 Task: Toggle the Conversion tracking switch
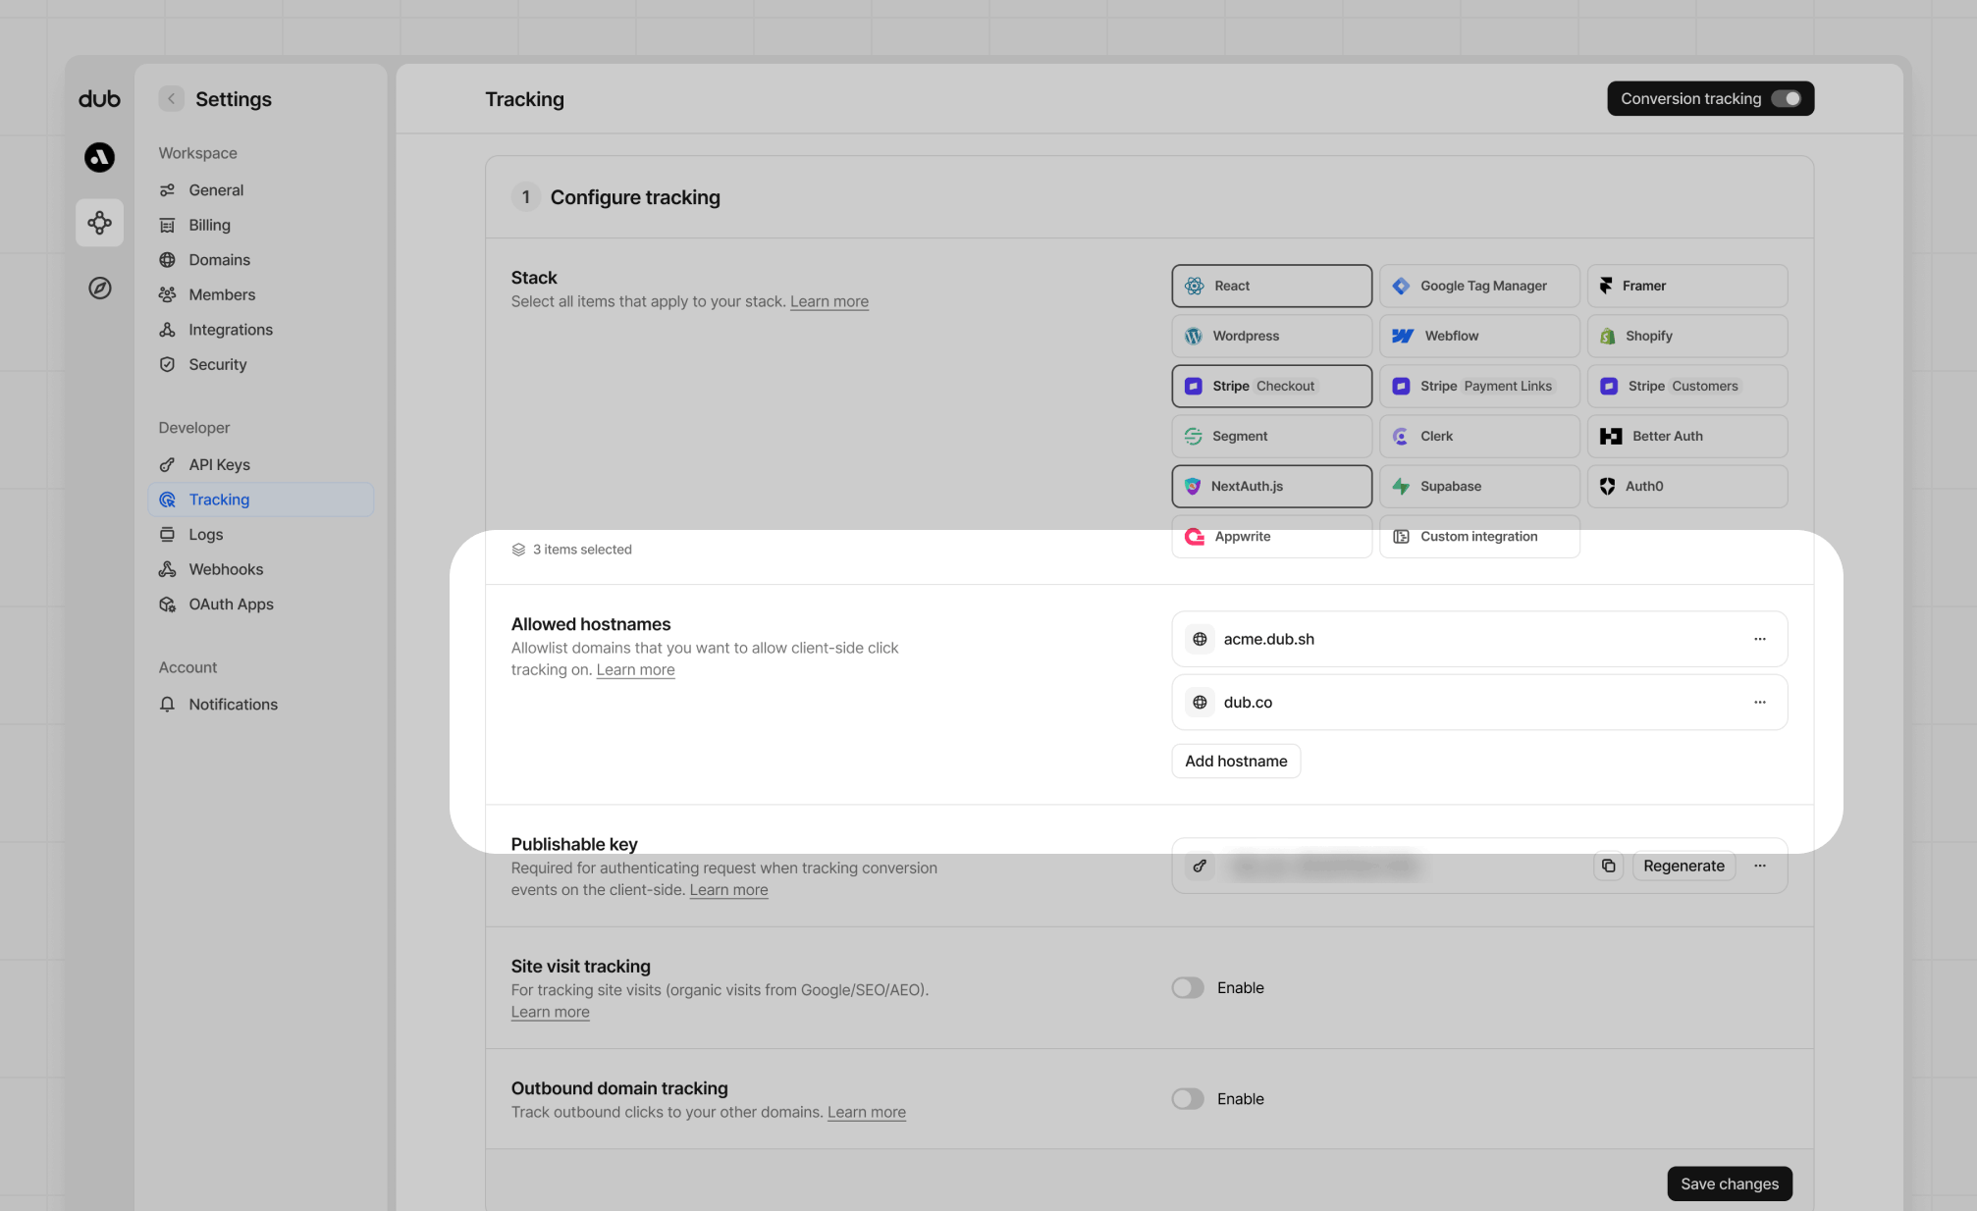coord(1786,99)
